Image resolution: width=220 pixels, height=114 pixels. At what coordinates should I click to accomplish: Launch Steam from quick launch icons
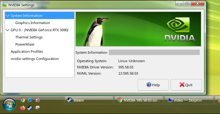click(30, 108)
